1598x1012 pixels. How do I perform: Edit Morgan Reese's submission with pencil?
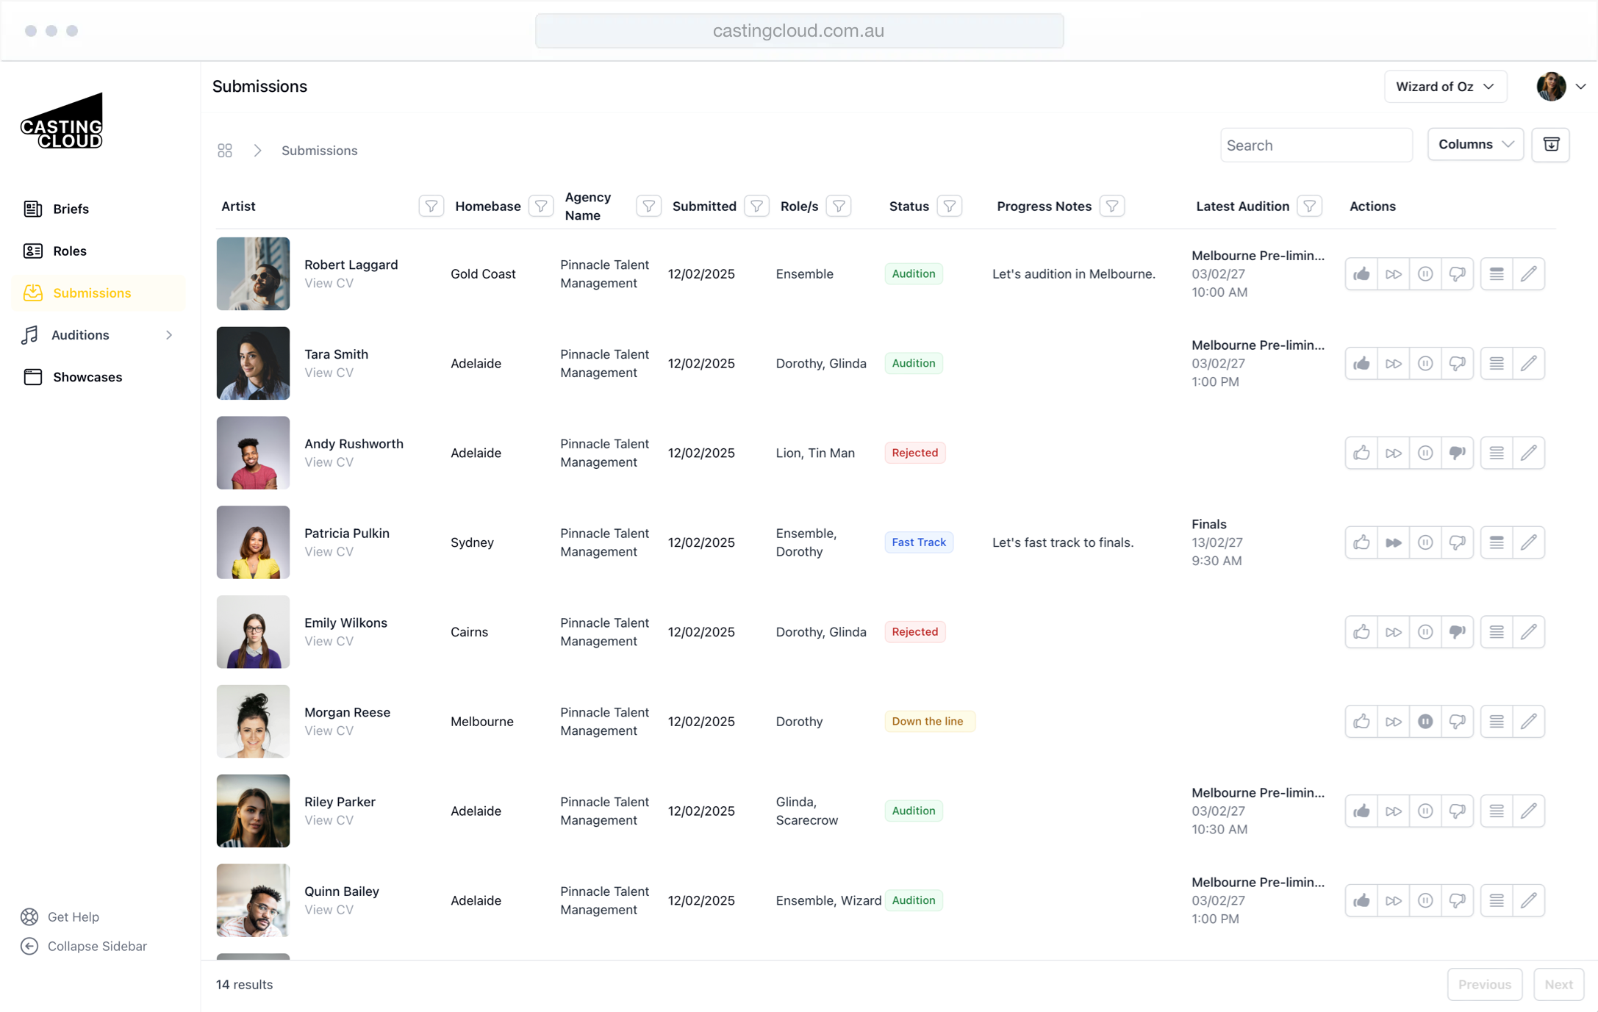tap(1528, 722)
